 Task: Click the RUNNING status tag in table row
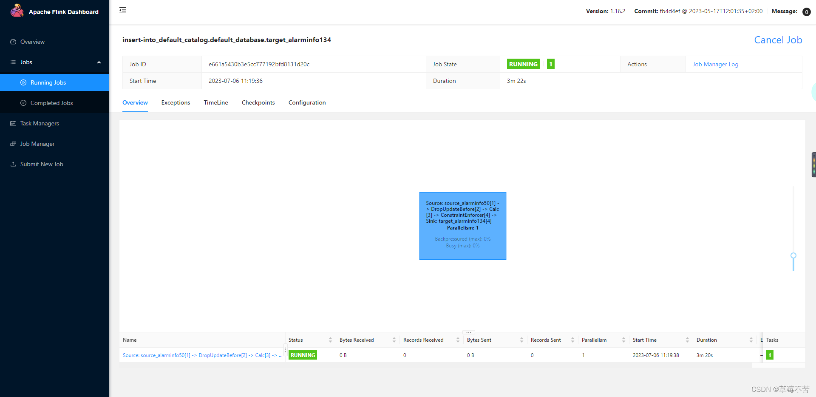[303, 355]
